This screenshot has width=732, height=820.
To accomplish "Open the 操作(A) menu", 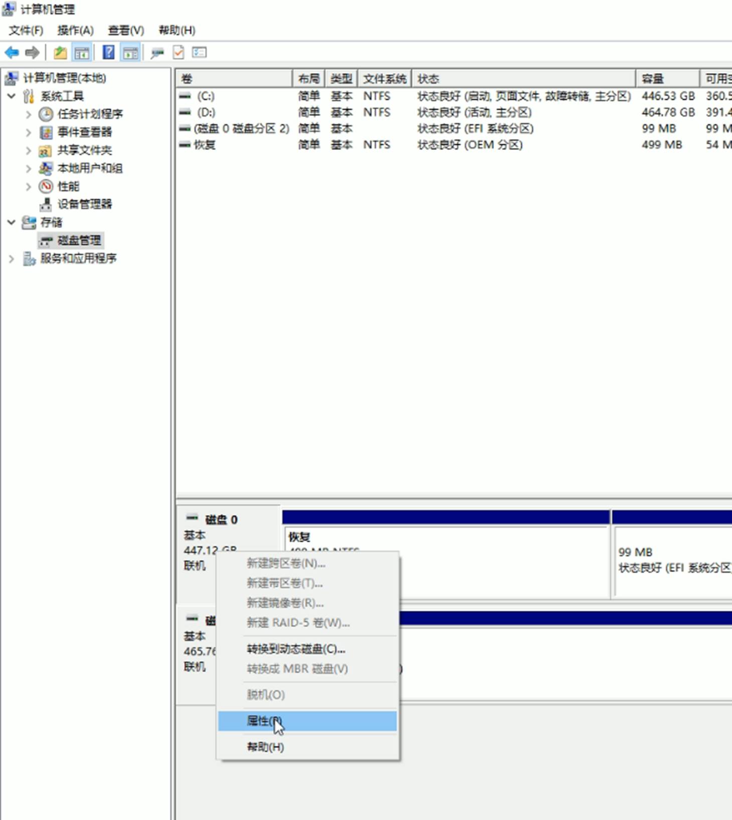I will tap(75, 31).
